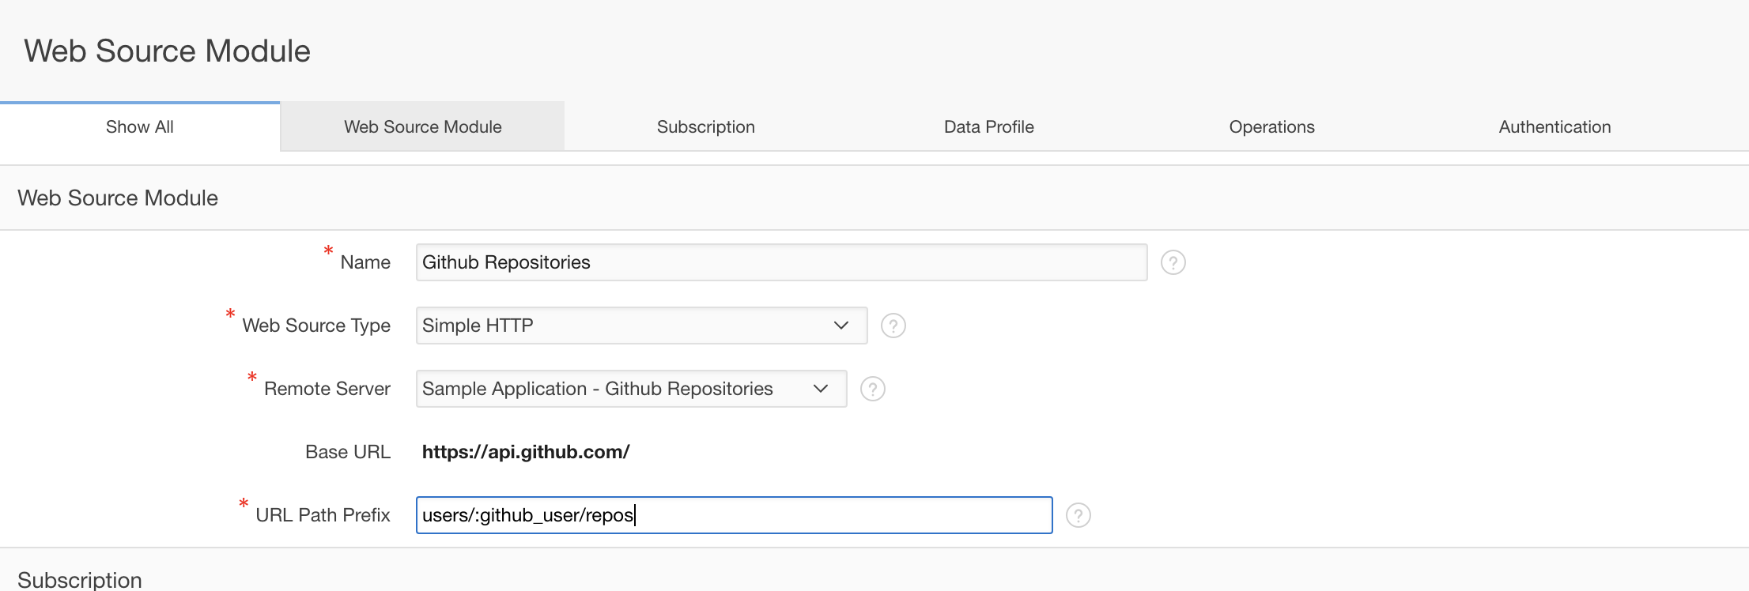The width and height of the screenshot is (1749, 591).
Task: Open the Subscription tab
Action: click(x=705, y=127)
